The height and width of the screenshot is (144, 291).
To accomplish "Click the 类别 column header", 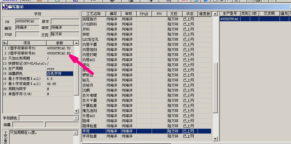I will [x=245, y=14].
